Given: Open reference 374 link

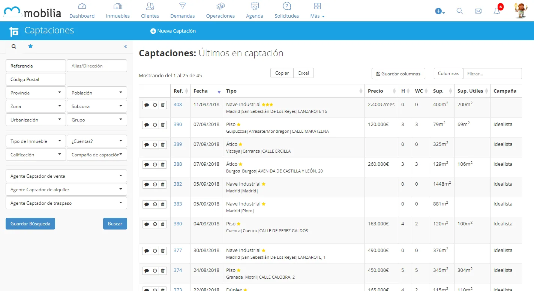Looking at the screenshot, I should point(178,270).
